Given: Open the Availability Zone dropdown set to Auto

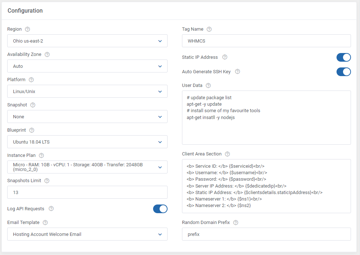Looking at the screenshot, I should point(87,66).
